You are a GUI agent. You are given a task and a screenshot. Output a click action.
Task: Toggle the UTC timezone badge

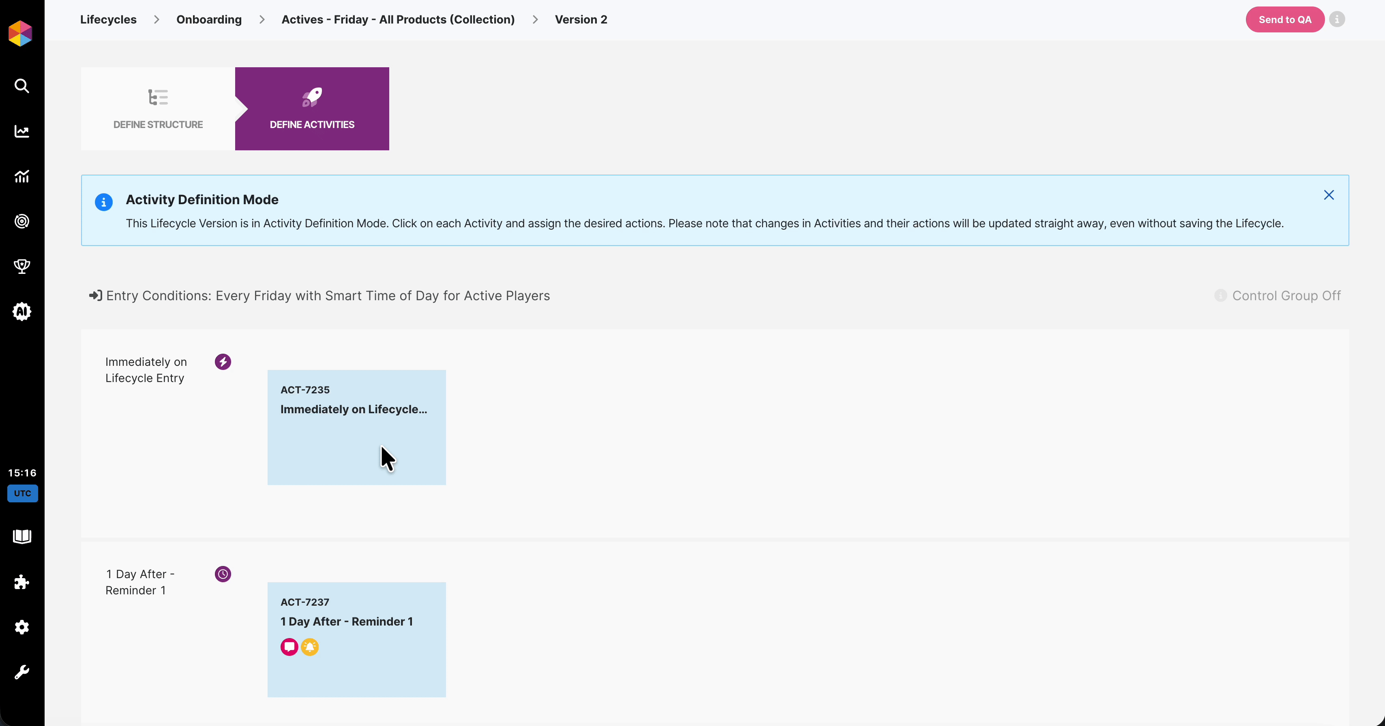(x=22, y=493)
